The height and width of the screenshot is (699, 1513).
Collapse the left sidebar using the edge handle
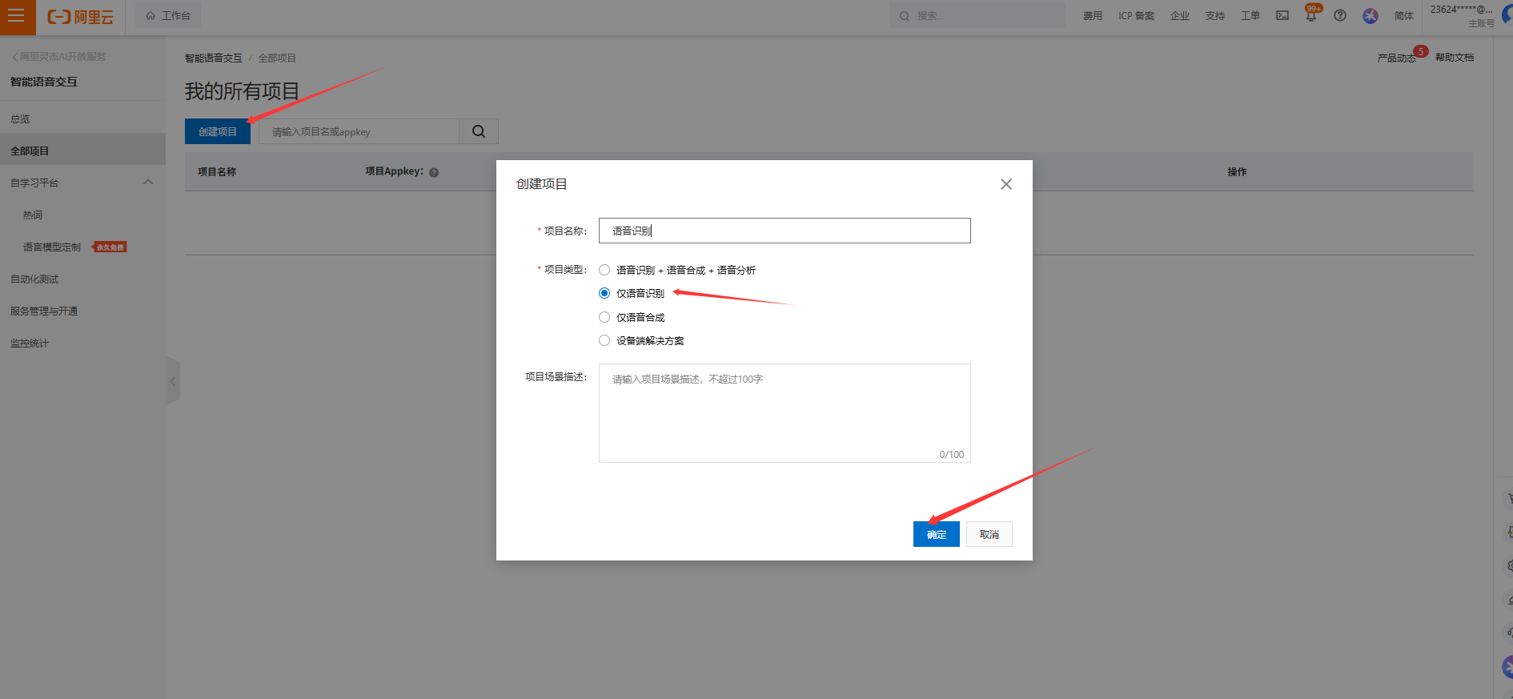pos(172,381)
